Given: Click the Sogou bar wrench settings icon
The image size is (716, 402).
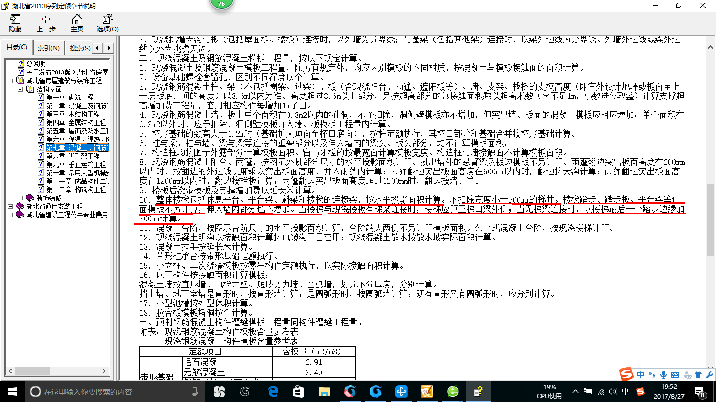Looking at the screenshot, I should tap(709, 374).
